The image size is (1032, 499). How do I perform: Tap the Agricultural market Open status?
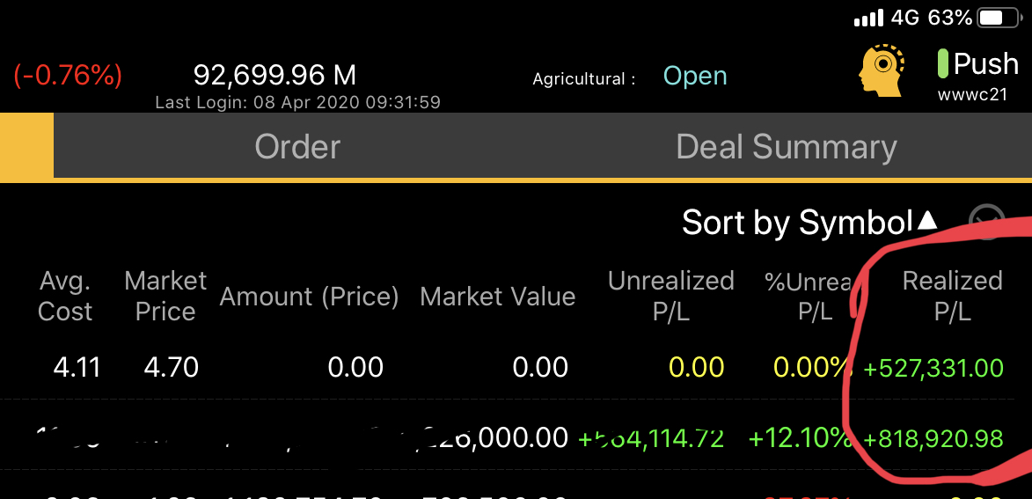(x=695, y=77)
